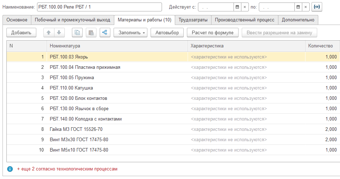The width and height of the screenshot is (340, 179).
Task: Click the Автовыбор button
Action: 167,33
